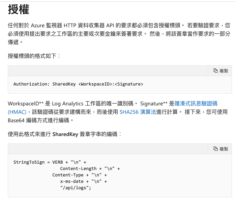Click the copy icon on the StringToSign code block

(215, 149)
